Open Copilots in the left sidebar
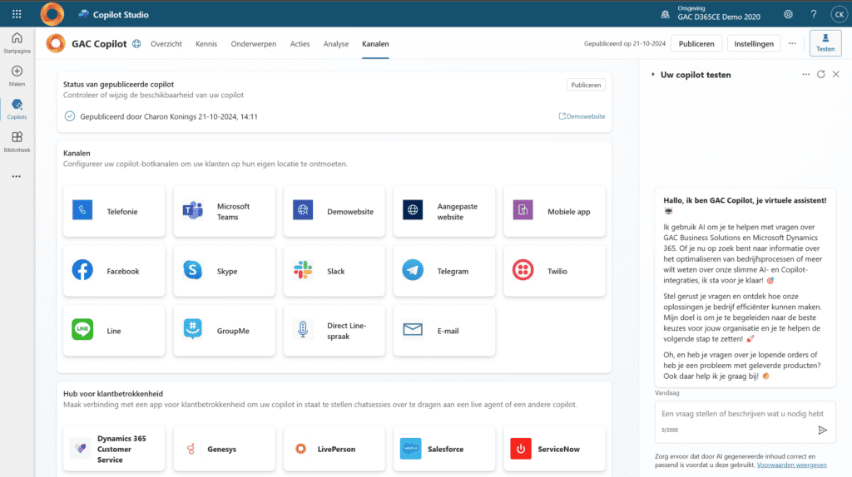852x477 pixels. (x=17, y=109)
